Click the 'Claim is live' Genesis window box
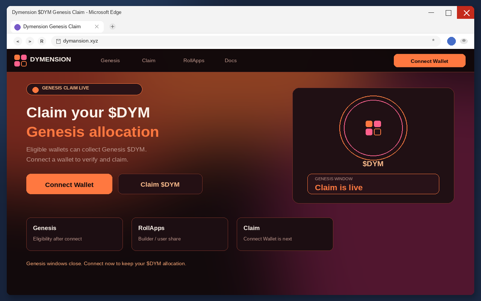Screen dimensions: 481x301 pyautogui.click(x=373, y=184)
